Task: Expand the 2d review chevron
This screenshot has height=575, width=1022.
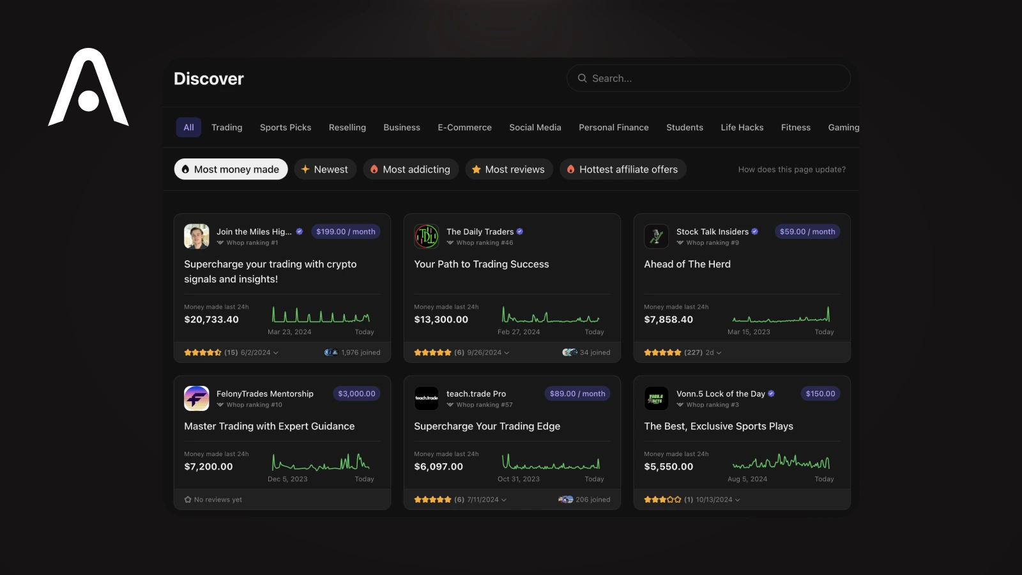Action: click(x=719, y=353)
